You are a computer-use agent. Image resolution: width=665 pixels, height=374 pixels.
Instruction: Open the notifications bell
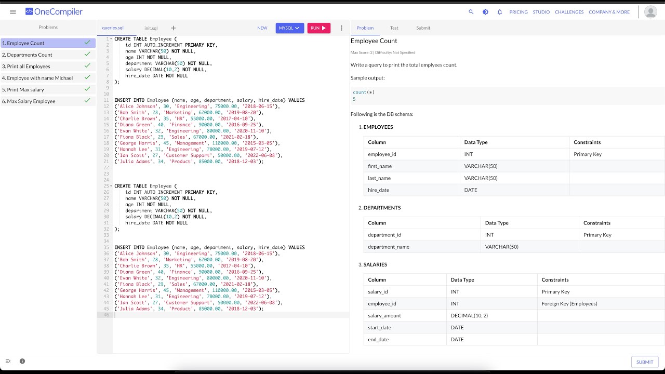coord(500,12)
